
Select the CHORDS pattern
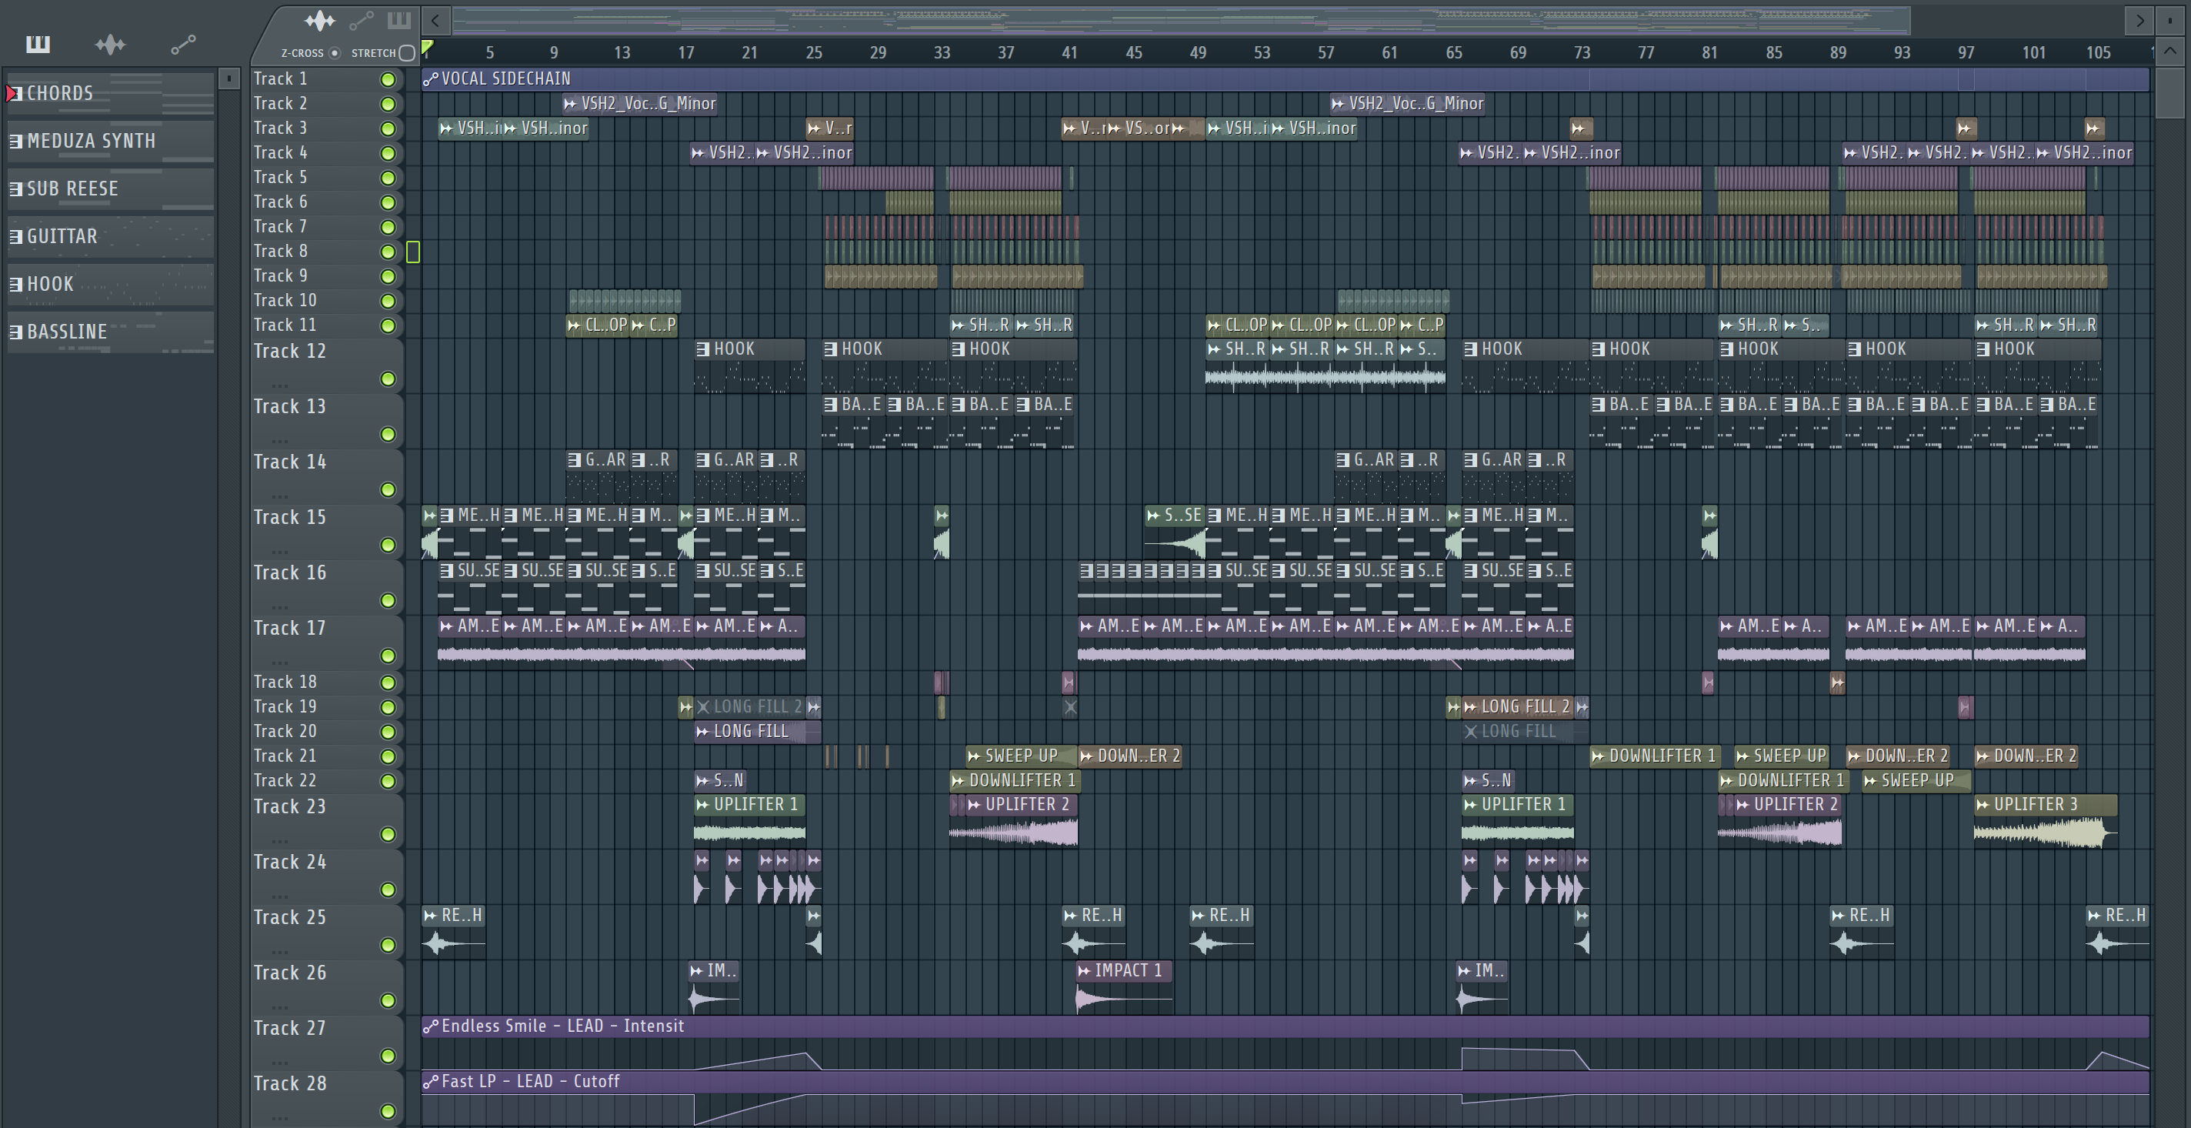coord(111,93)
